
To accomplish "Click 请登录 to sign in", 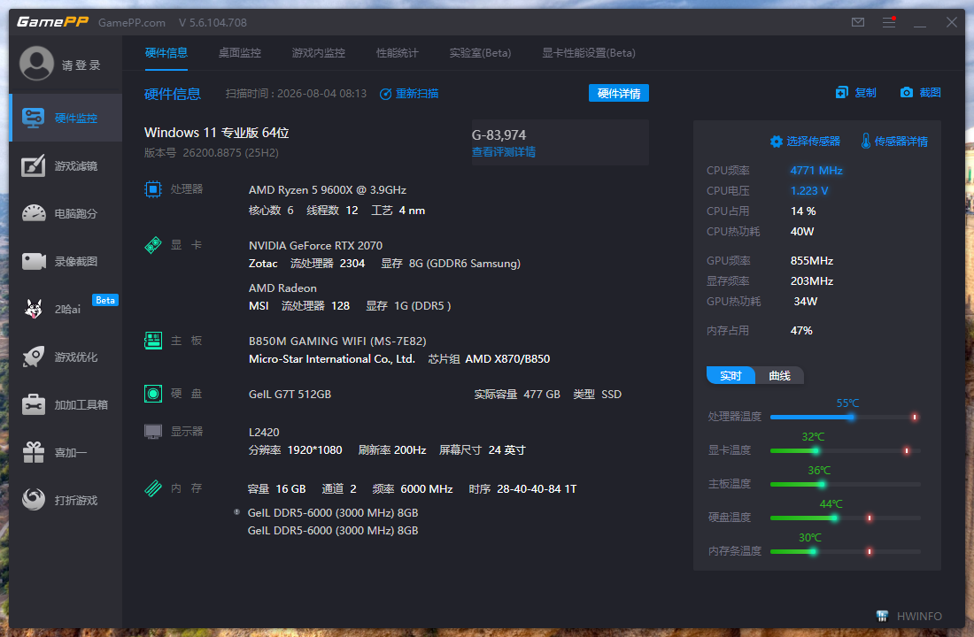I will pos(81,65).
